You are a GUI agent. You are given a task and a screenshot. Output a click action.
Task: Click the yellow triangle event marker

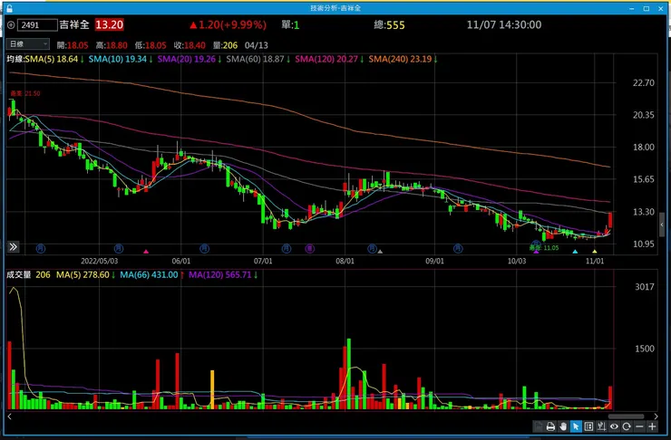coord(595,251)
